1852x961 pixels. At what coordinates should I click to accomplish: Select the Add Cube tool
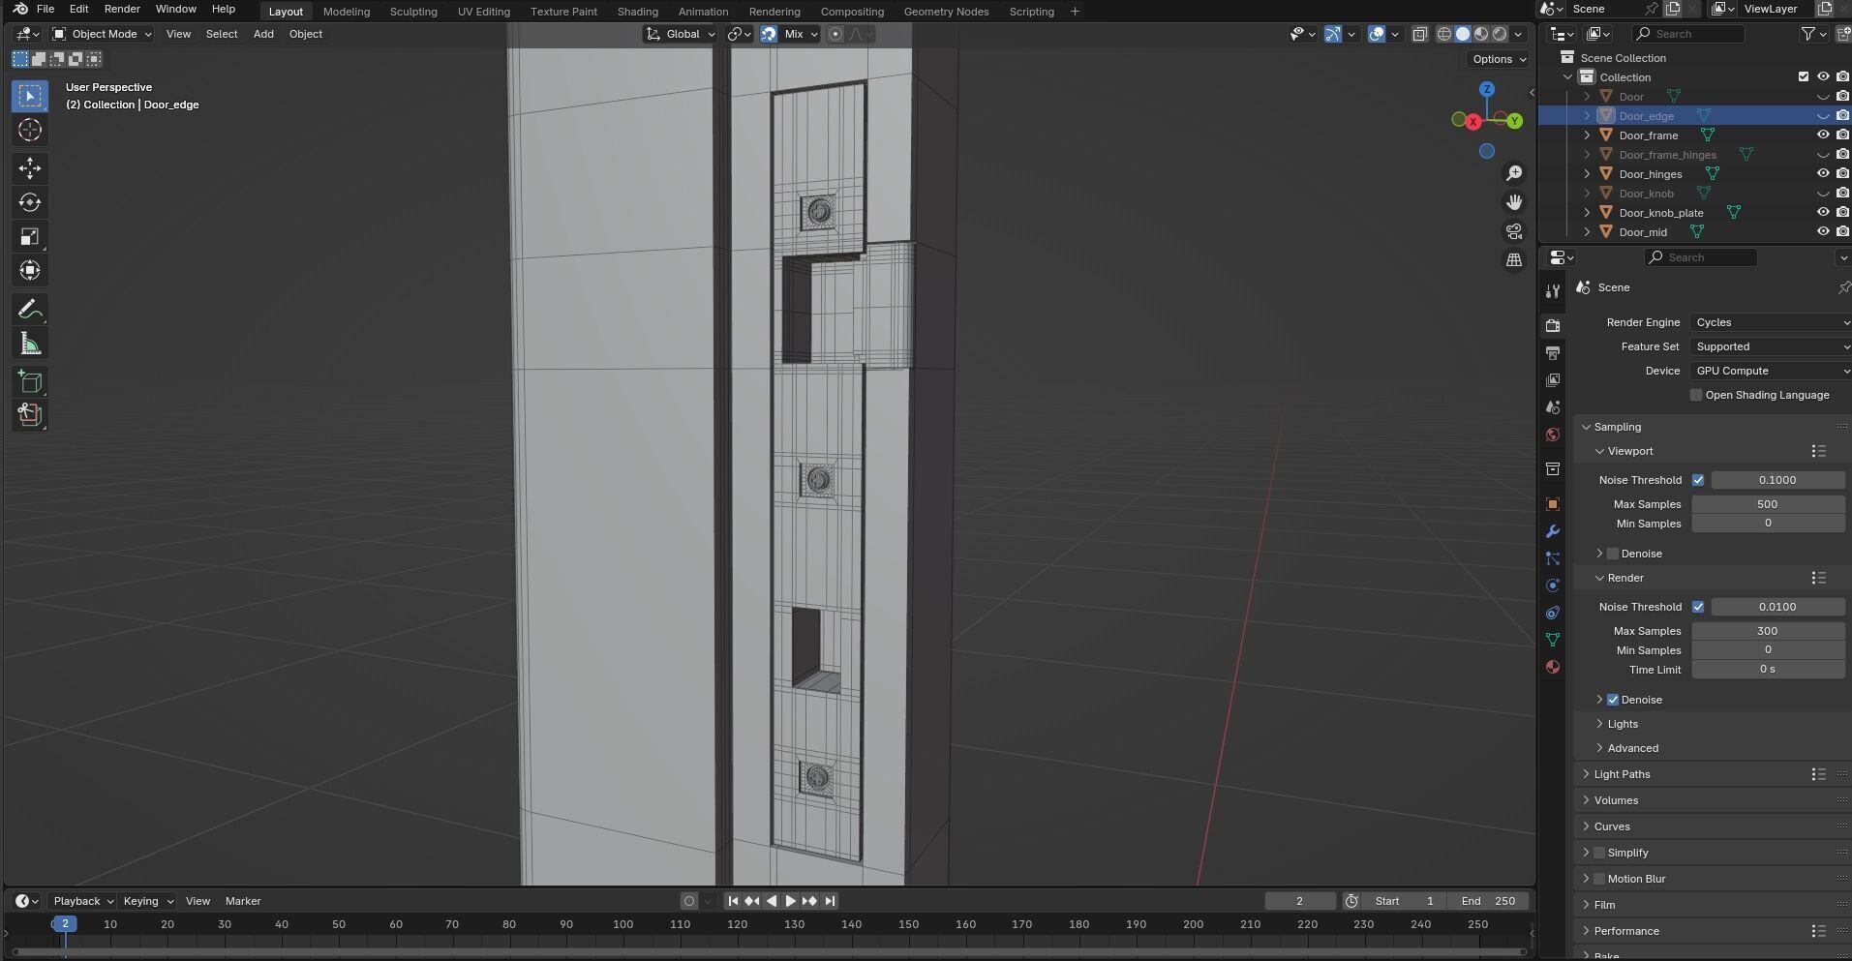30,382
